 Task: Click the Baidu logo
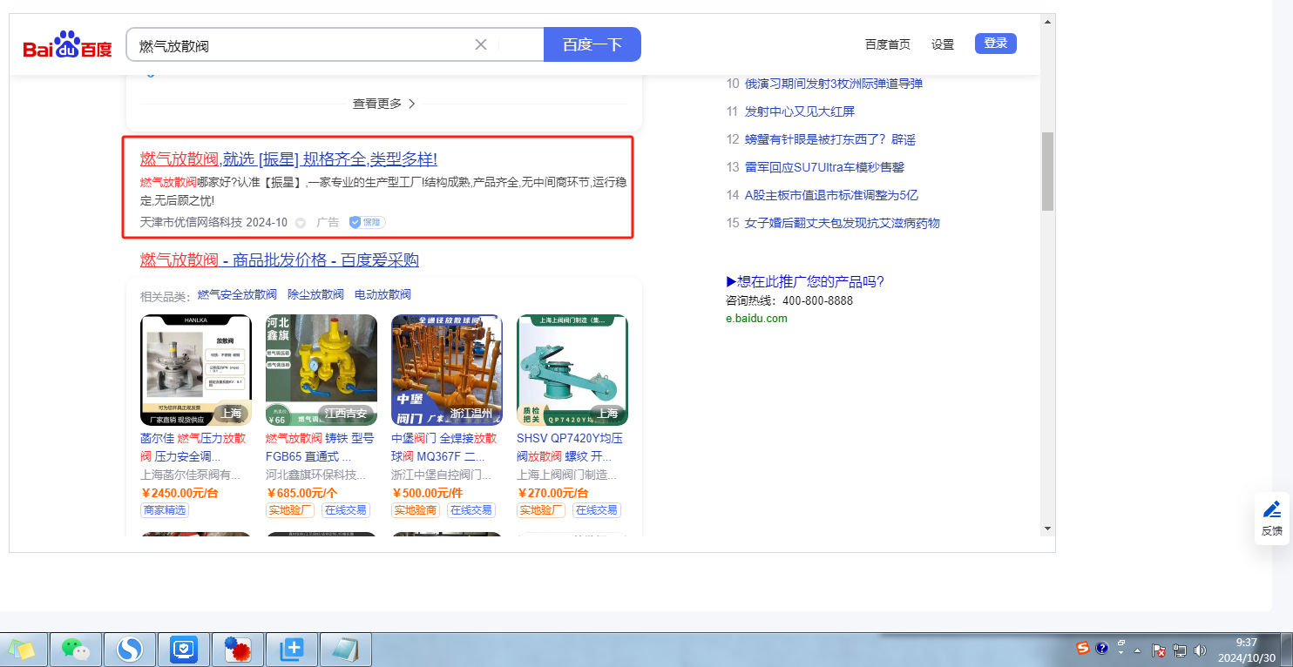(x=67, y=44)
